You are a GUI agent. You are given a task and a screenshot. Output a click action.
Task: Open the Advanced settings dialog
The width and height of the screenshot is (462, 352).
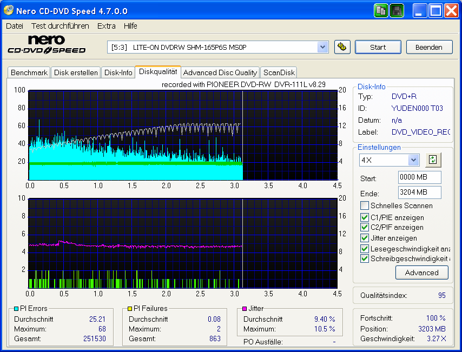(421, 273)
